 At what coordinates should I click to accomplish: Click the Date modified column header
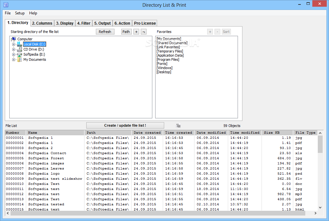point(211,133)
